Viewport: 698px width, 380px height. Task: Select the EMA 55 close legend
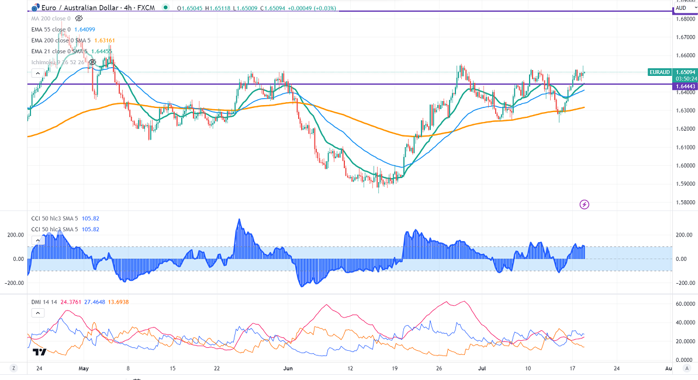coord(51,29)
